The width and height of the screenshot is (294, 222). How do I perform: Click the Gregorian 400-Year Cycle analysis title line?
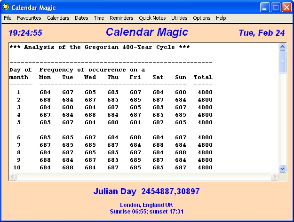(100, 47)
